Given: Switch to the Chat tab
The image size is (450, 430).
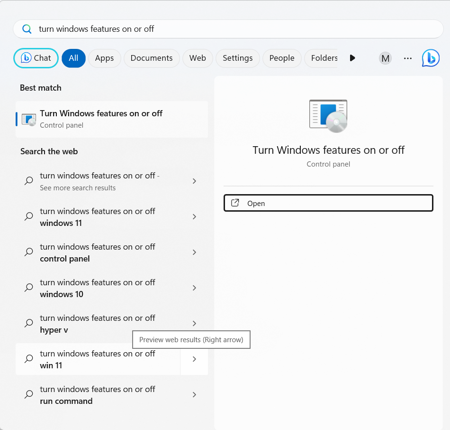Looking at the screenshot, I should pos(36,58).
